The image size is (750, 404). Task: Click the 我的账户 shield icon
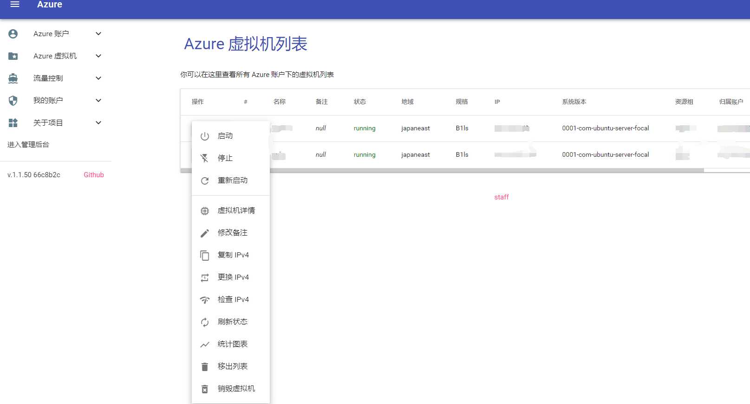click(x=13, y=101)
